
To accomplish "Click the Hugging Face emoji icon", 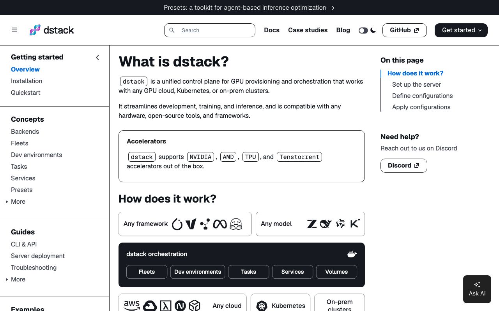I will click(236, 224).
